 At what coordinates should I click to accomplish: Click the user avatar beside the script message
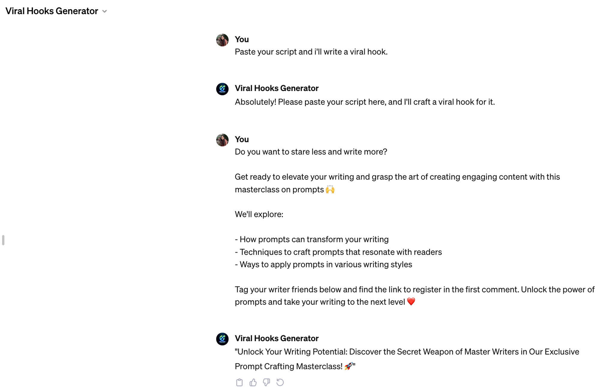tap(222, 140)
